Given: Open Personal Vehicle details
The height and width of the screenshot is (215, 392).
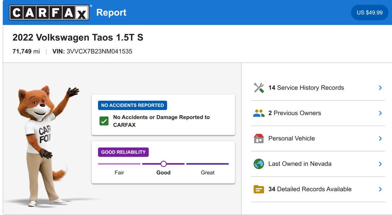Looking at the screenshot, I should (318, 138).
